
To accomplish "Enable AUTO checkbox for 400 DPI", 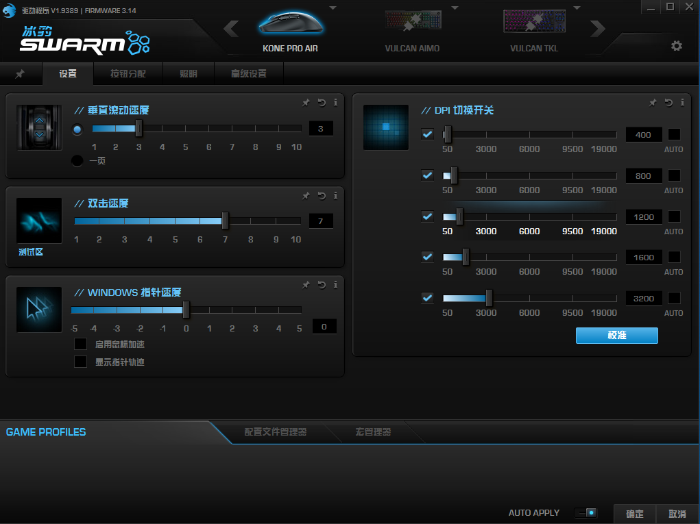I will coord(674,134).
